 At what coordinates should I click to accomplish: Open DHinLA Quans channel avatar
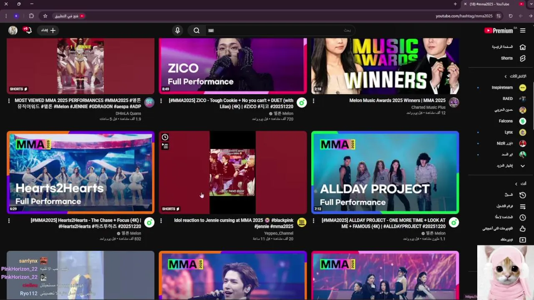149,102
